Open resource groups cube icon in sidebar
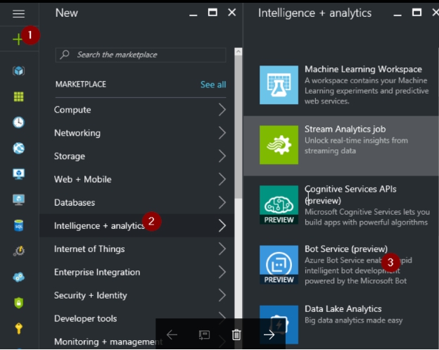This screenshot has height=350, width=439. point(18,71)
